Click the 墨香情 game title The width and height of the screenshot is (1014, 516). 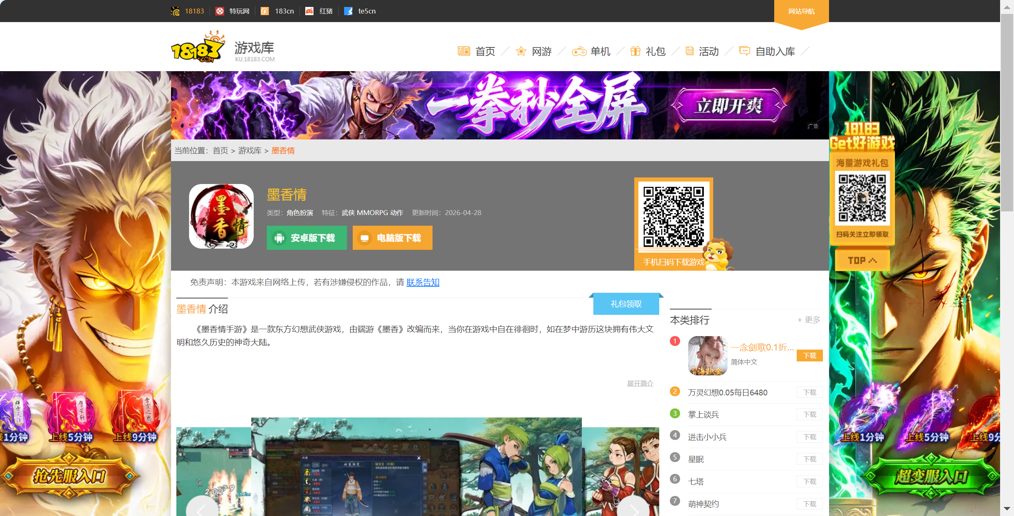286,195
